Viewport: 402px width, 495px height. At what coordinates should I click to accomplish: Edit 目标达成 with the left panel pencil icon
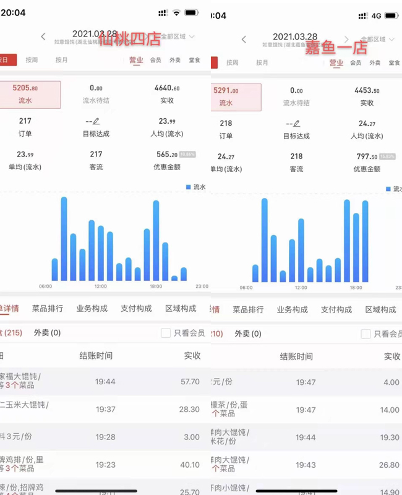(96, 122)
